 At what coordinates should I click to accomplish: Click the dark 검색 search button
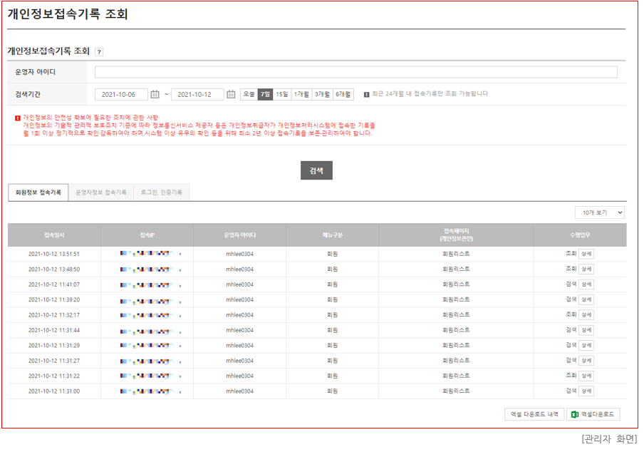click(316, 170)
